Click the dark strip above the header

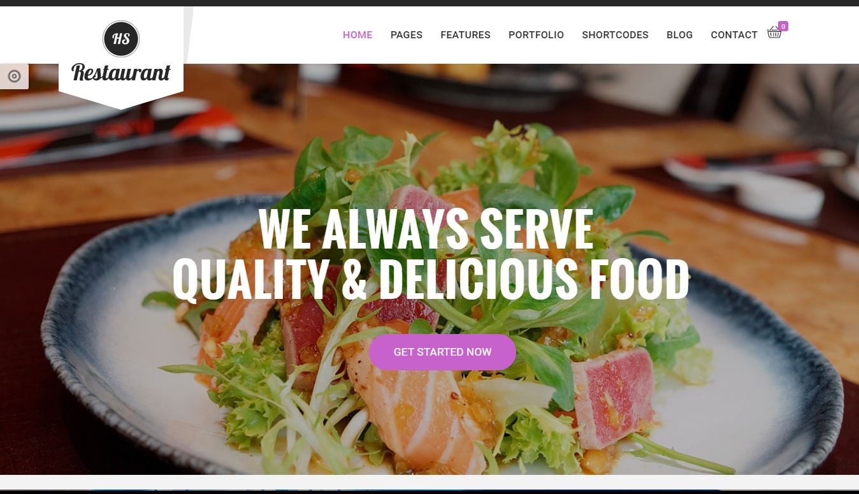click(429, 3)
